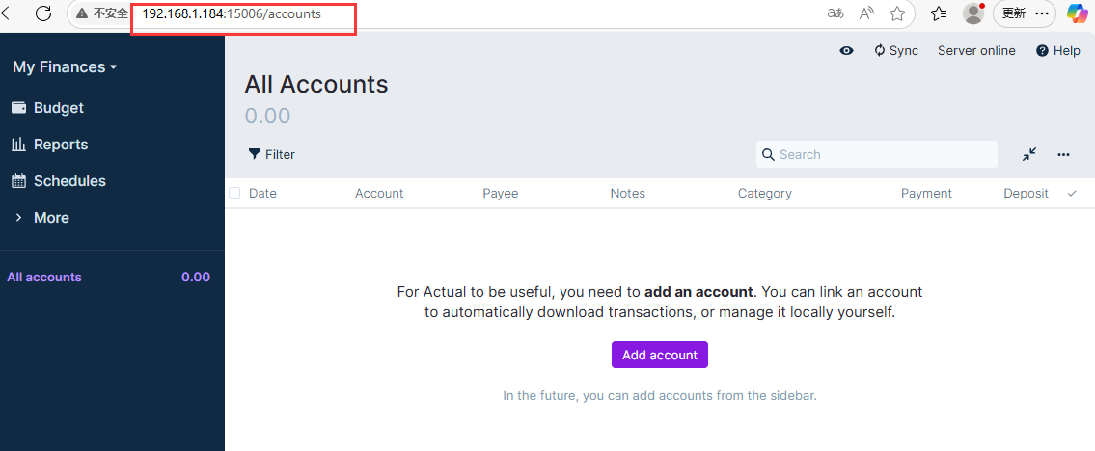The height and width of the screenshot is (451, 1095).
Task: Click the Date column header
Action: pyautogui.click(x=262, y=193)
